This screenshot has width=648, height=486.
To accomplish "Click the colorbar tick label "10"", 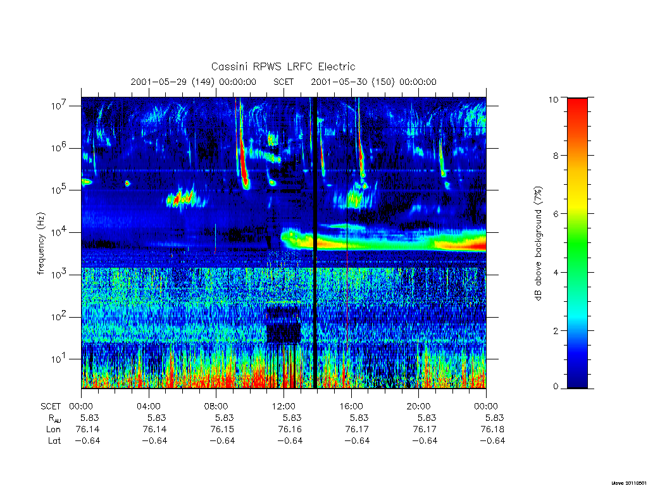I will tap(553, 99).
